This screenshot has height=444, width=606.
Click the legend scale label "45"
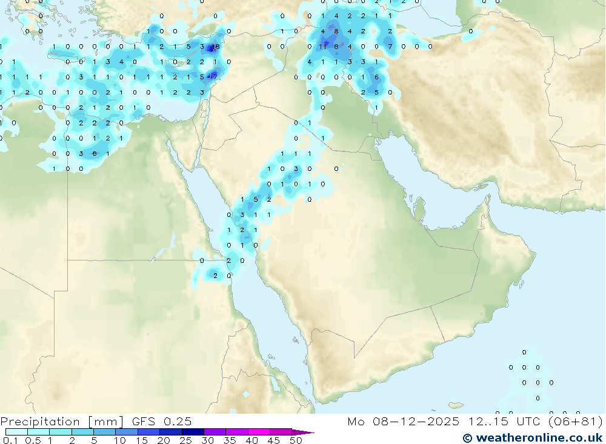[x=274, y=440]
